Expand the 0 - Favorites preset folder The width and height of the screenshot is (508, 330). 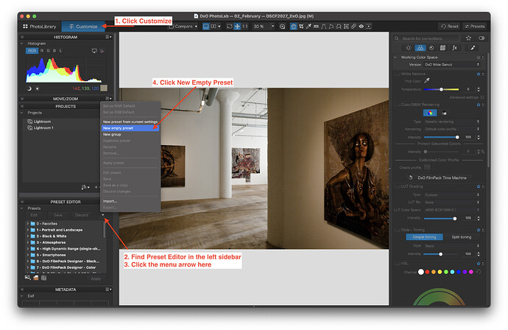[x=27, y=224]
